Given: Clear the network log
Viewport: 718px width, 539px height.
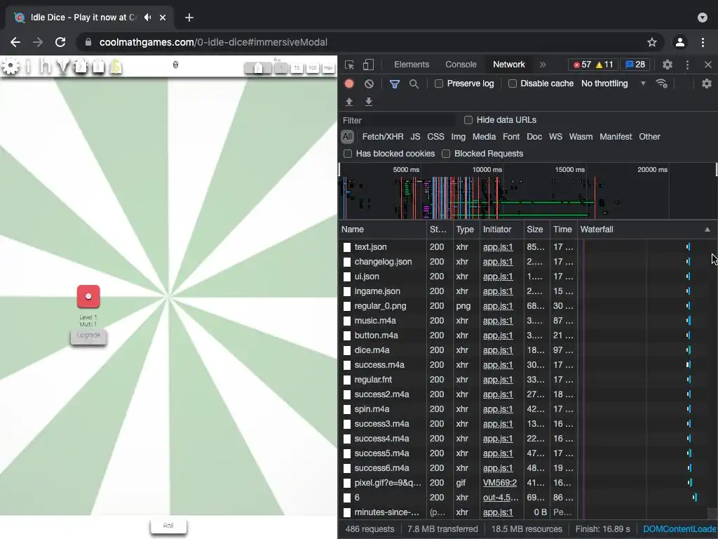Looking at the screenshot, I should (x=369, y=84).
